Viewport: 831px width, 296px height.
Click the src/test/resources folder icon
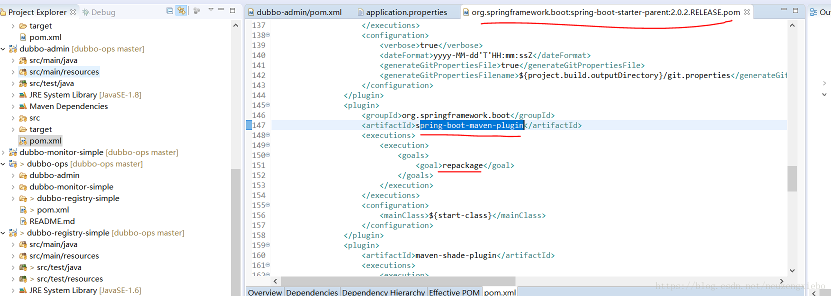(x=23, y=279)
